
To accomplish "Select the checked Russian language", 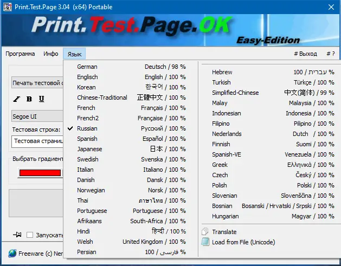I will pyautogui.click(x=131, y=128).
